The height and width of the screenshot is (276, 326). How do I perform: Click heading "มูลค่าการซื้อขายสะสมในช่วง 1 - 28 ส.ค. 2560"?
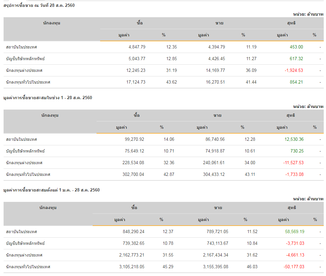[47, 98]
